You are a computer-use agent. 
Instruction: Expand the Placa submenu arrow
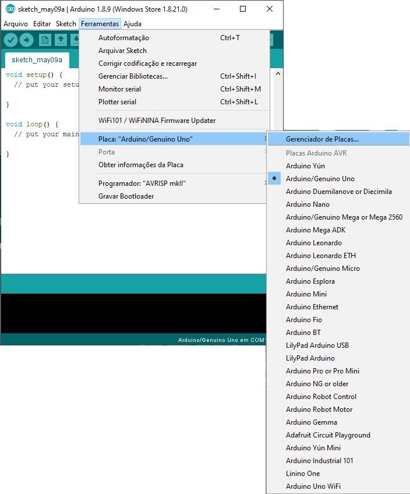(266, 139)
